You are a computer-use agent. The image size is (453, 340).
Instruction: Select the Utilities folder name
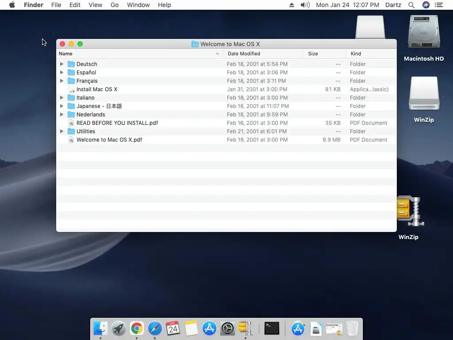(86, 131)
